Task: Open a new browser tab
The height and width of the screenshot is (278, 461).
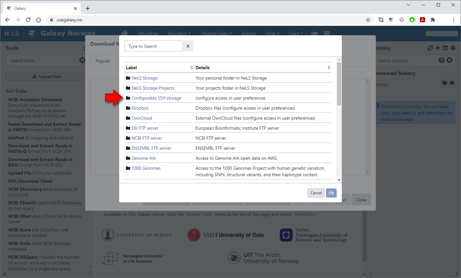Action: click(88, 8)
